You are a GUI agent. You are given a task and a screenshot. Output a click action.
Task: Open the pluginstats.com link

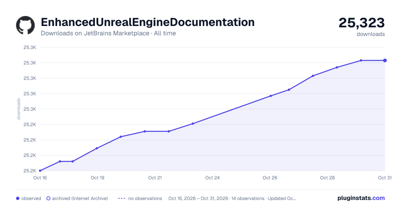coord(361,198)
